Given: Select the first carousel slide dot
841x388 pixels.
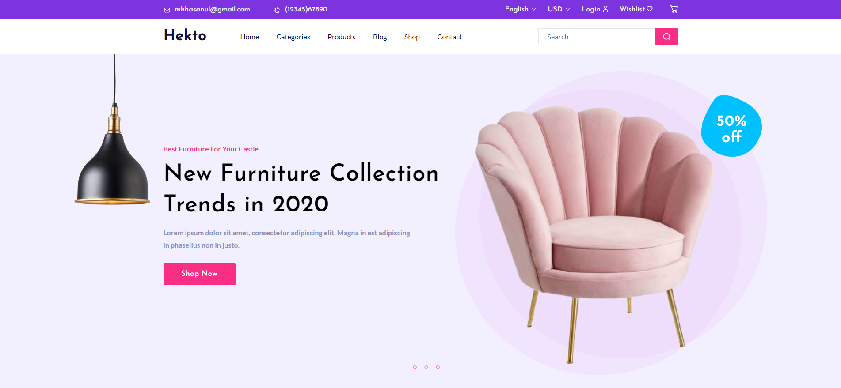Looking at the screenshot, I should [x=415, y=367].
